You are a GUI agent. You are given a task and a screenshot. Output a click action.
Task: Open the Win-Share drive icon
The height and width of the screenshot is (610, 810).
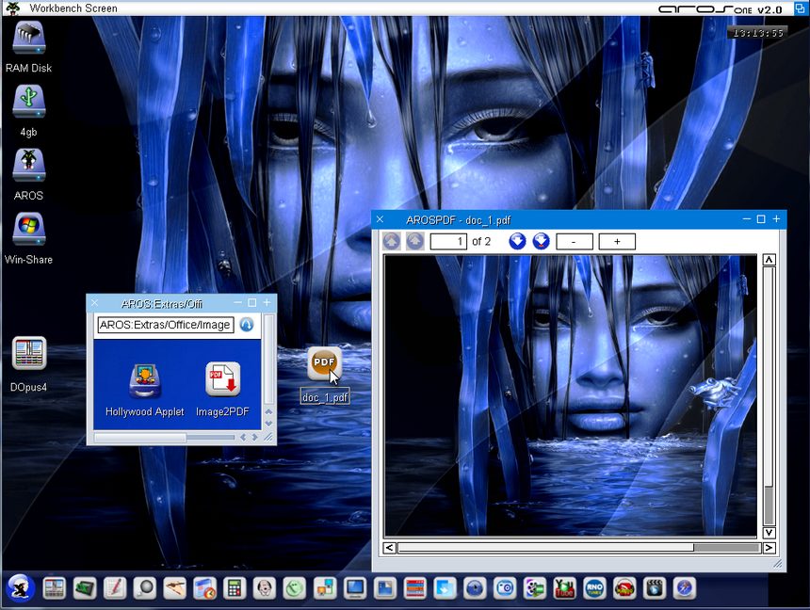pos(28,230)
